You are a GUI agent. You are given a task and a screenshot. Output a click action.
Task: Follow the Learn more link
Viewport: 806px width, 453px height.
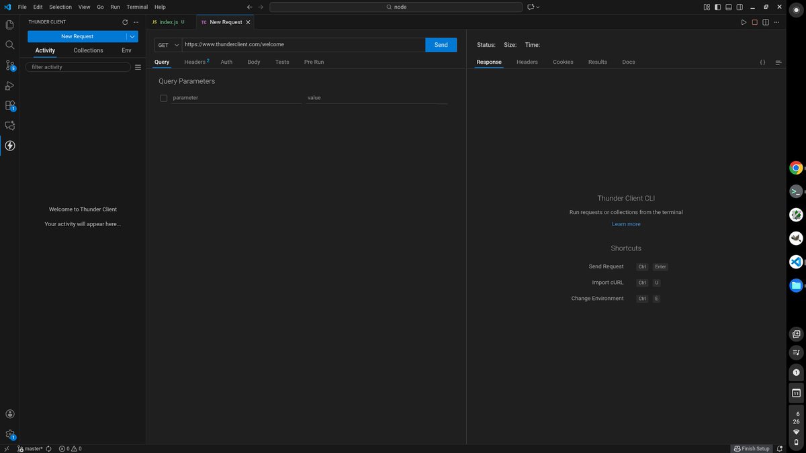tap(626, 224)
